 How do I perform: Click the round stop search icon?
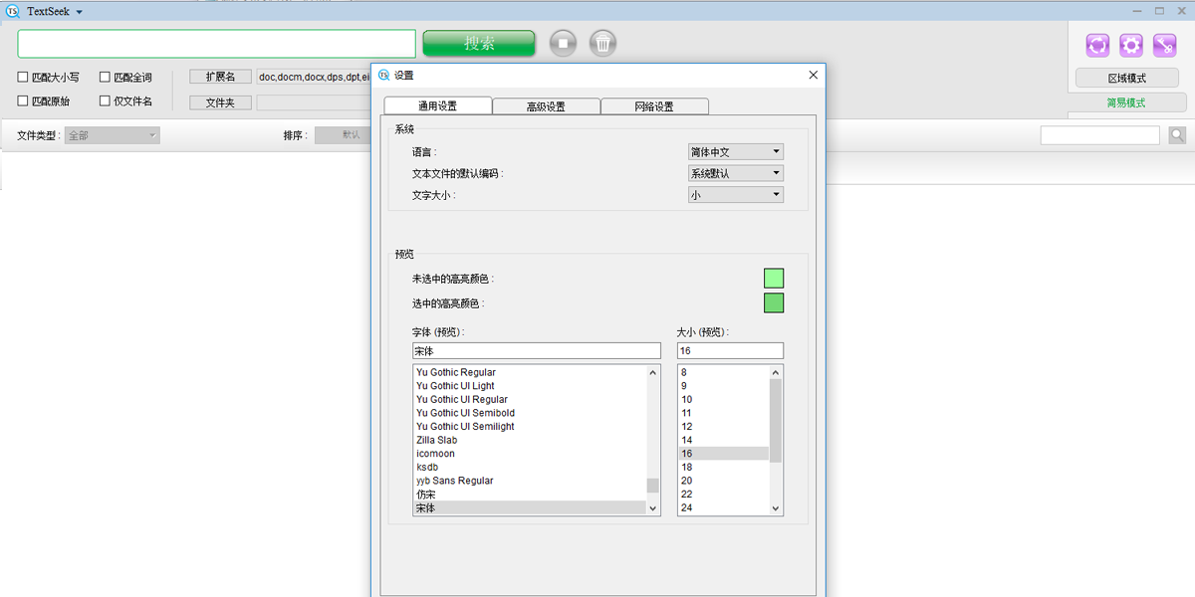tap(564, 43)
